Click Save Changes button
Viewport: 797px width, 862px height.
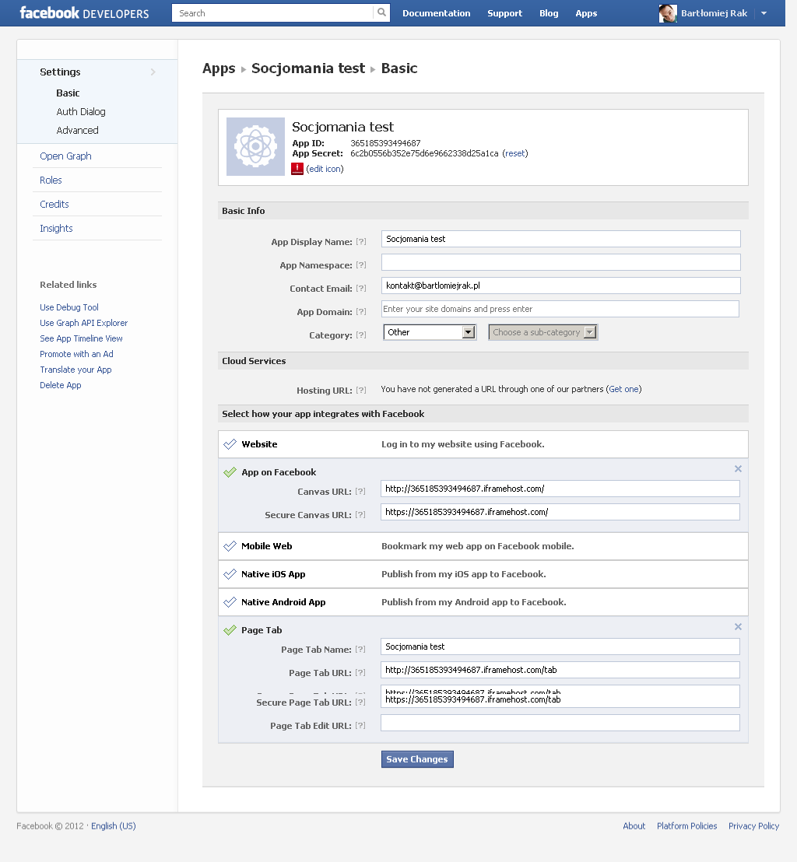tap(417, 759)
